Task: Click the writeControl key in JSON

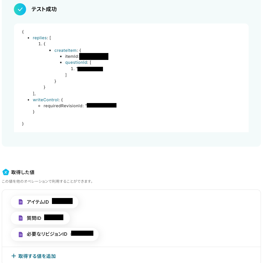Action: pyautogui.click(x=45, y=99)
